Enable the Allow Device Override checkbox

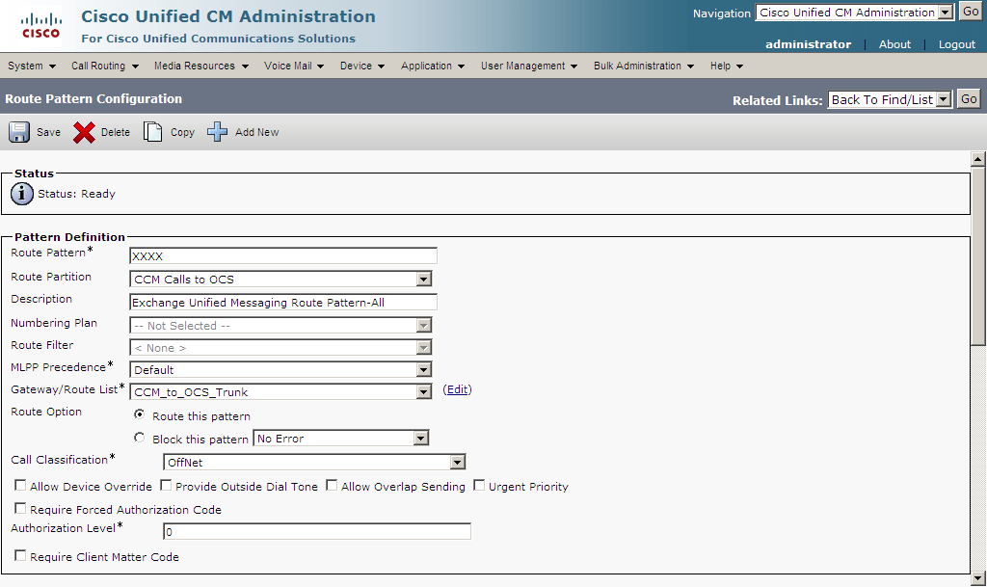tap(20, 485)
